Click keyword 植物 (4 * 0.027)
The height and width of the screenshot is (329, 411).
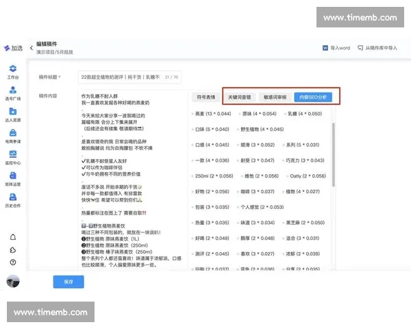pos(303,191)
